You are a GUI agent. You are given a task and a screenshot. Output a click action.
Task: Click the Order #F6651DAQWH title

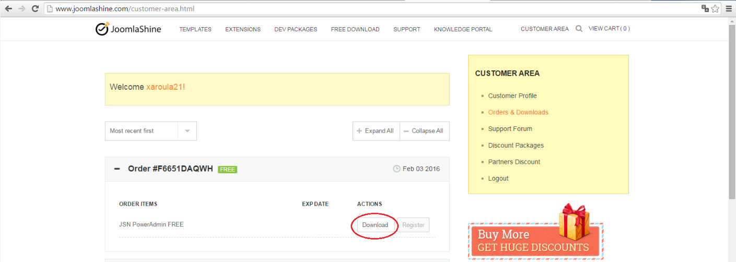click(x=170, y=169)
